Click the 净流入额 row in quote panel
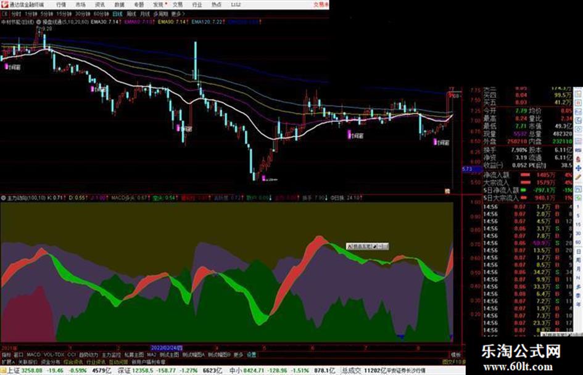 528,175
